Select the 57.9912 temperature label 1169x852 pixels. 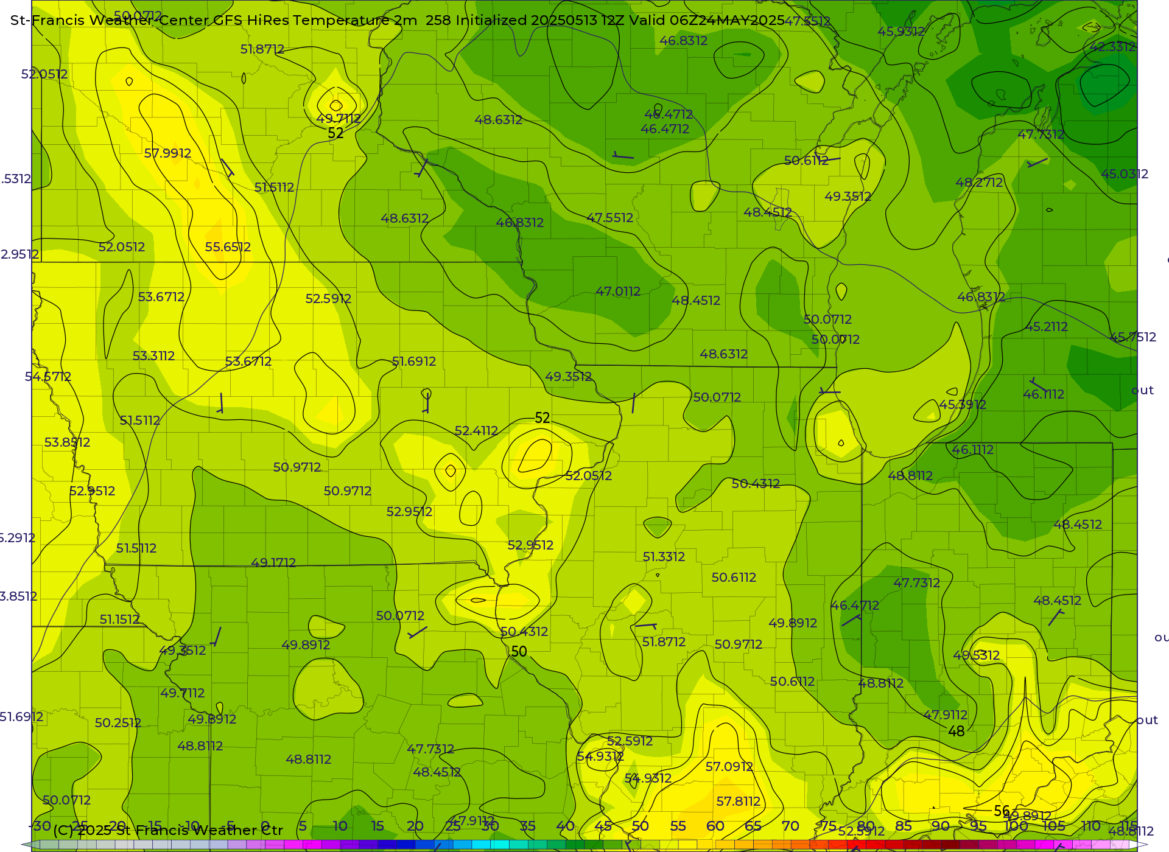click(x=167, y=153)
